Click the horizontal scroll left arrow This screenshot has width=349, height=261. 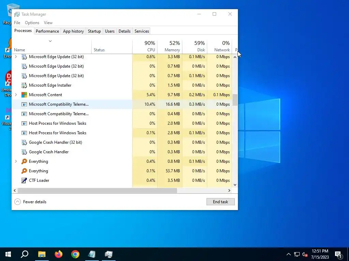coord(15,191)
